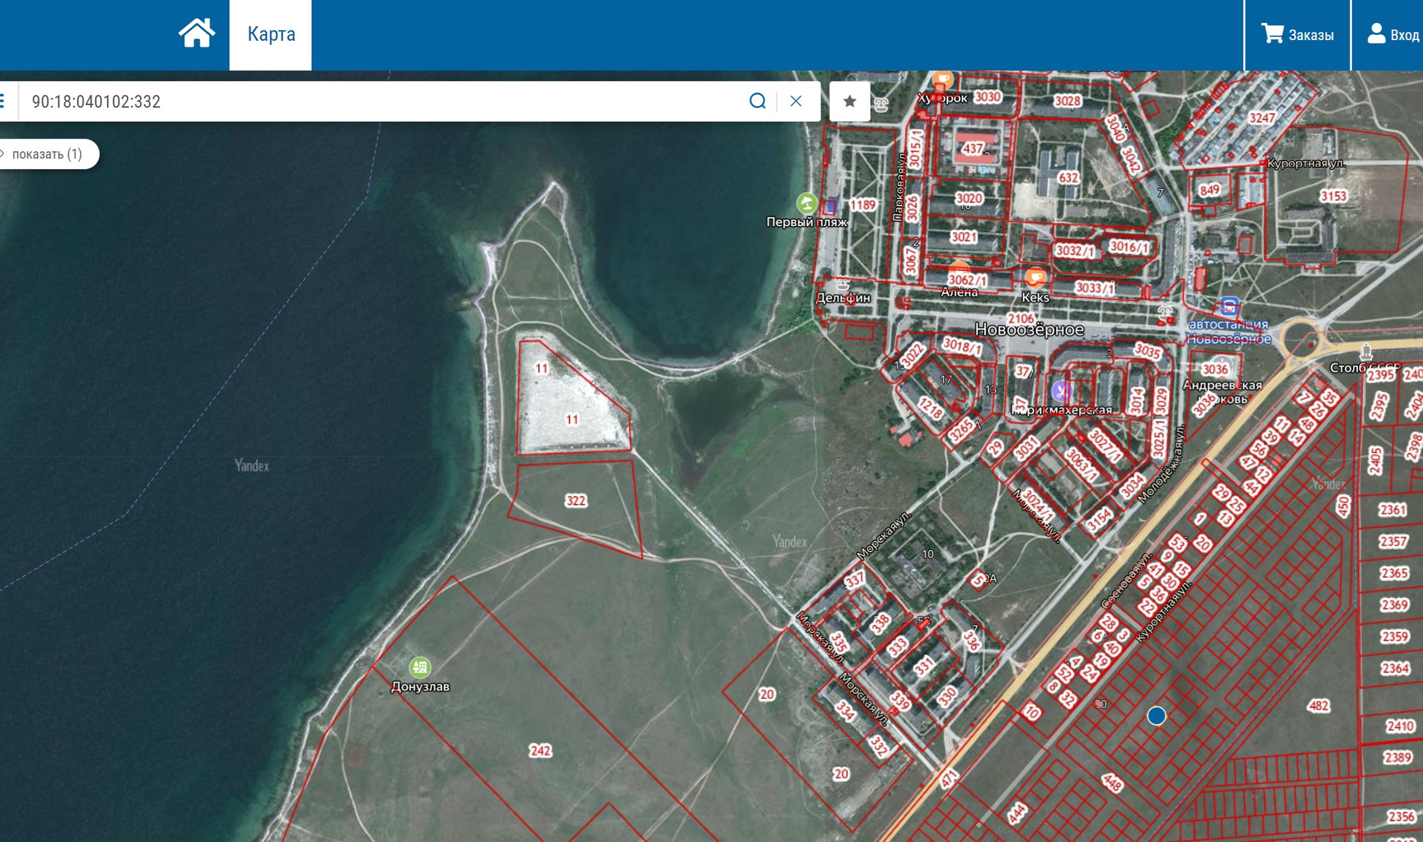Click the Keks cafe orange marker
This screenshot has height=842, width=1423.
1035,278
